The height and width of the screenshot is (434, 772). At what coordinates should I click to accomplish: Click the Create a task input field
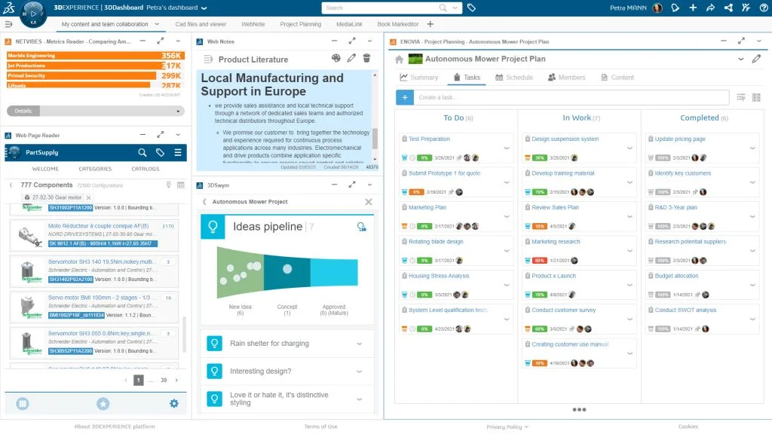[571, 97]
